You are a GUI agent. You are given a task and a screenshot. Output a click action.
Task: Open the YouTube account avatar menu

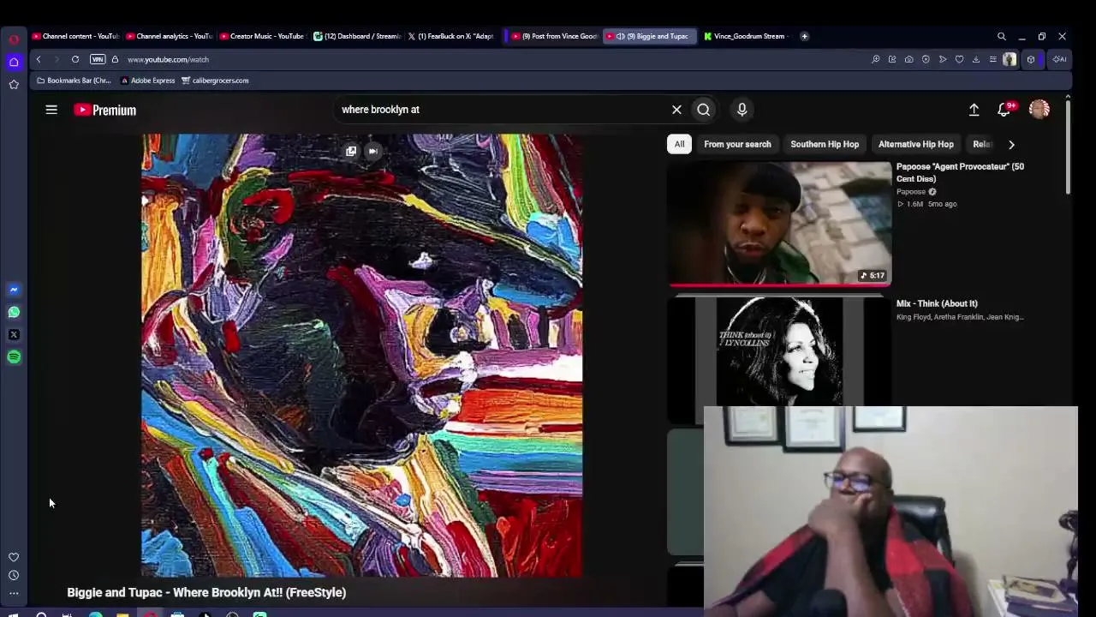pyautogui.click(x=1039, y=110)
